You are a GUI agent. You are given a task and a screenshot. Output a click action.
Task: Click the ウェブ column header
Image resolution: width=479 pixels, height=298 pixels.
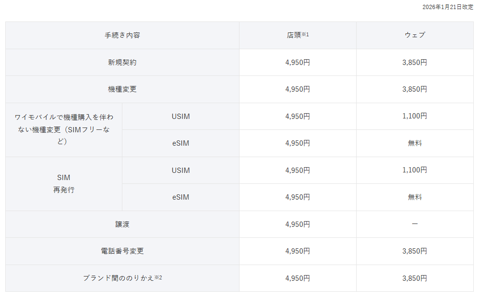(x=414, y=35)
